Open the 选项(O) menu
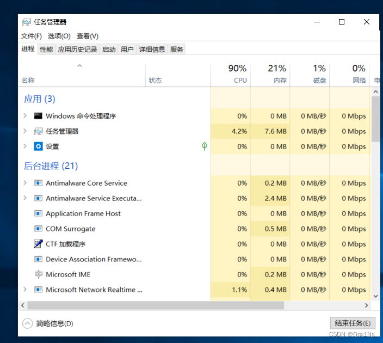 pos(59,36)
